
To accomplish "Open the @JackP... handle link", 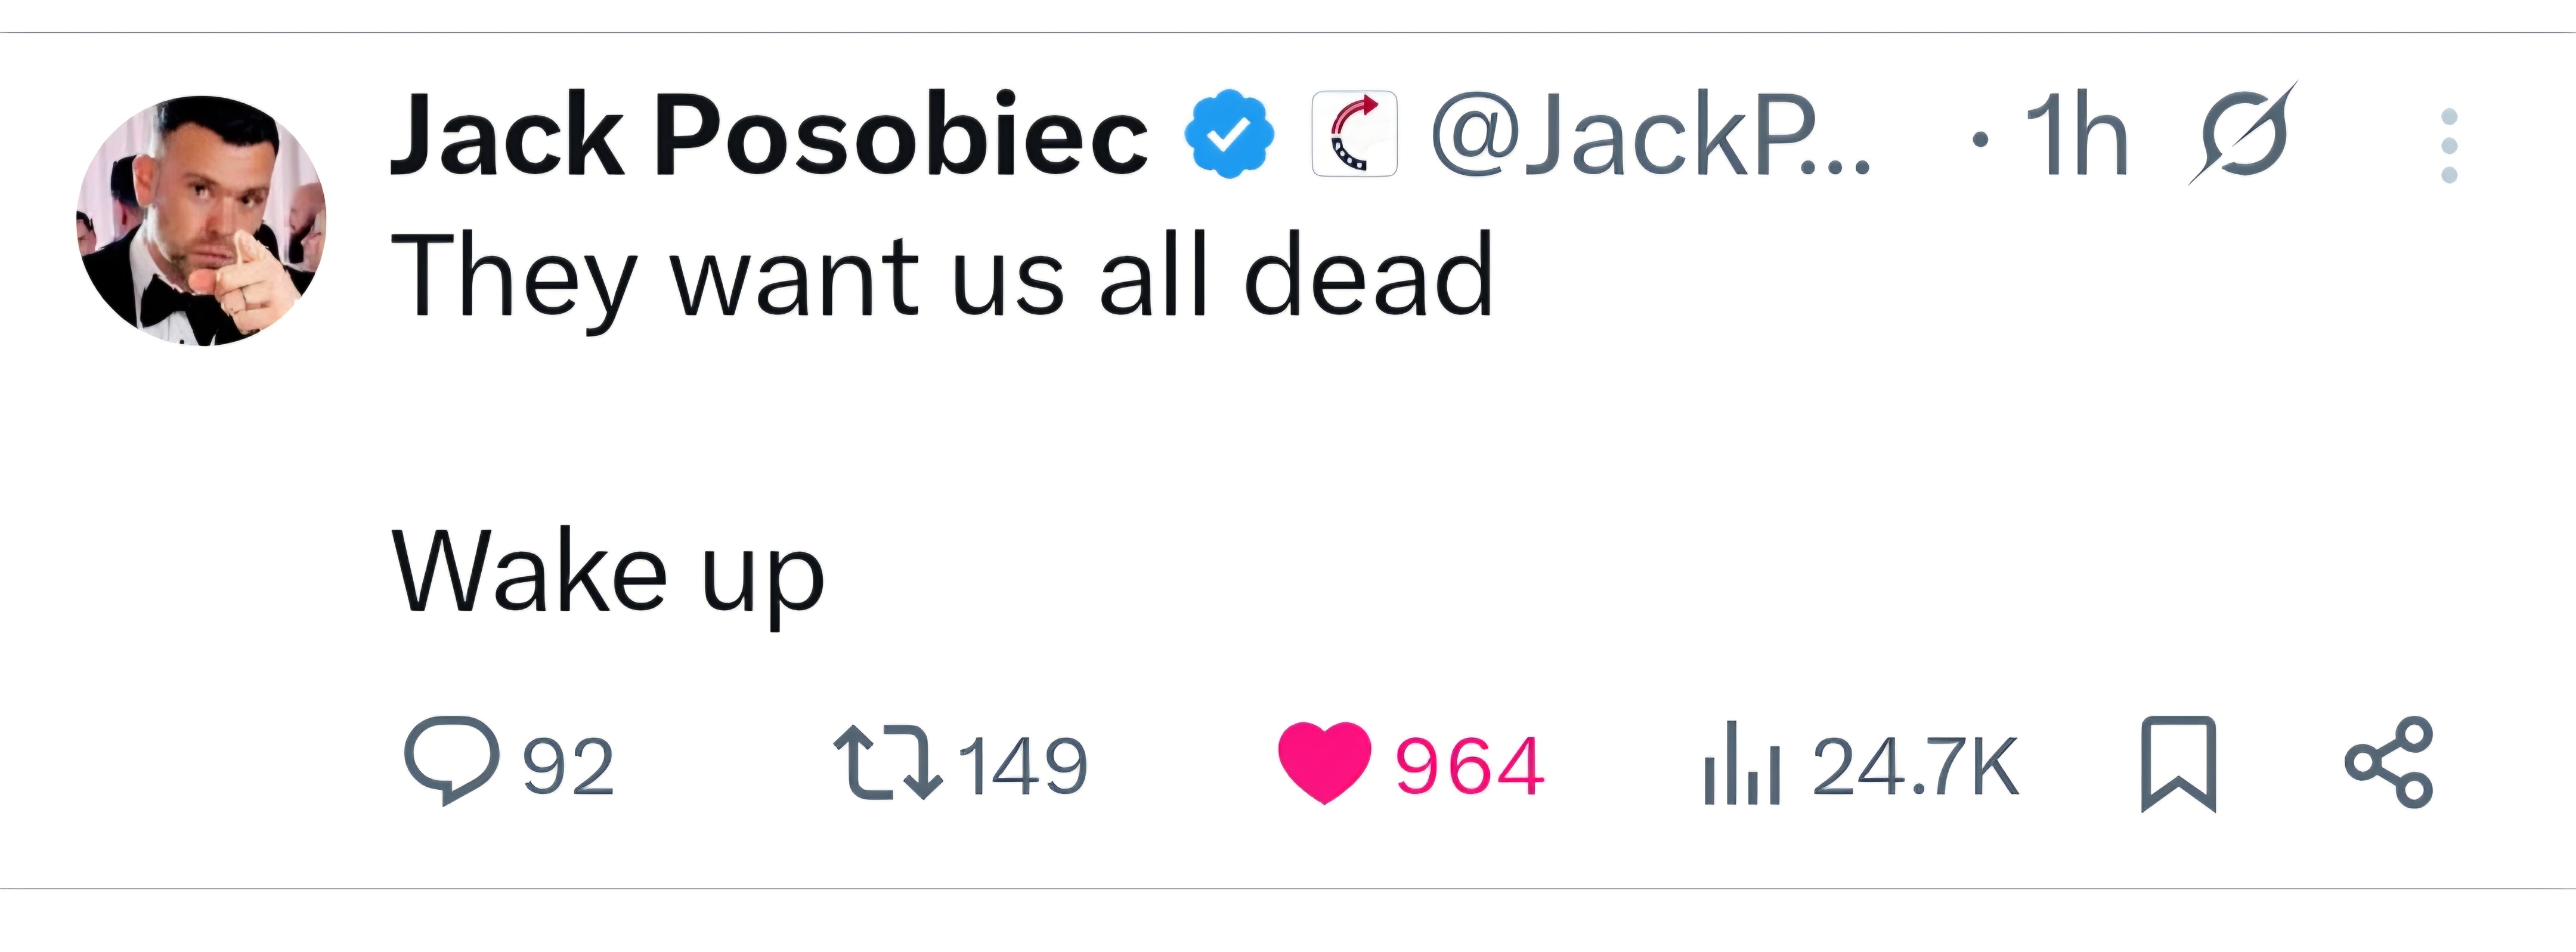I will point(1650,135).
